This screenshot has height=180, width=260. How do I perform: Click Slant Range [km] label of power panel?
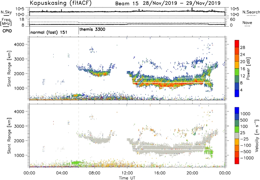click(x=9, y=69)
